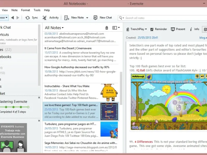Click the Instructables robot thumbnail

(x=109, y=92)
